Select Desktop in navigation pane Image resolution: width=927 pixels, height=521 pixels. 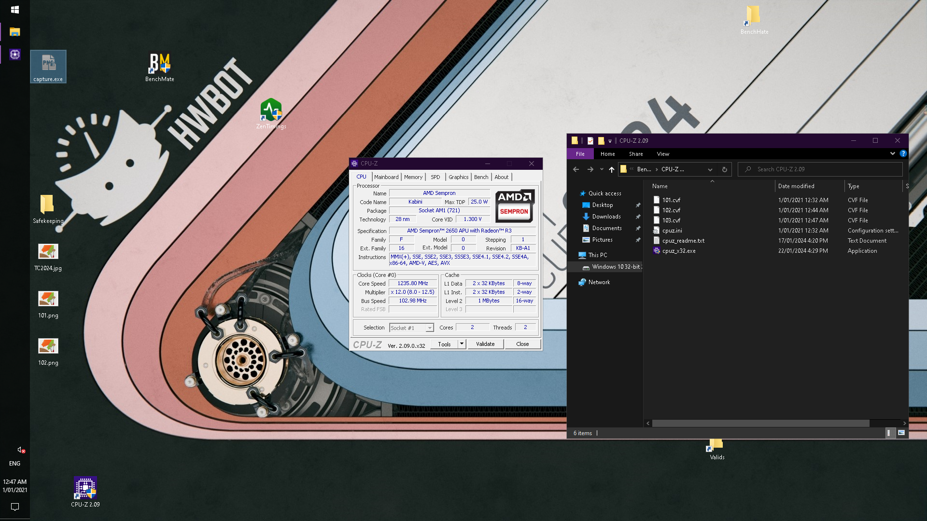pyautogui.click(x=602, y=205)
